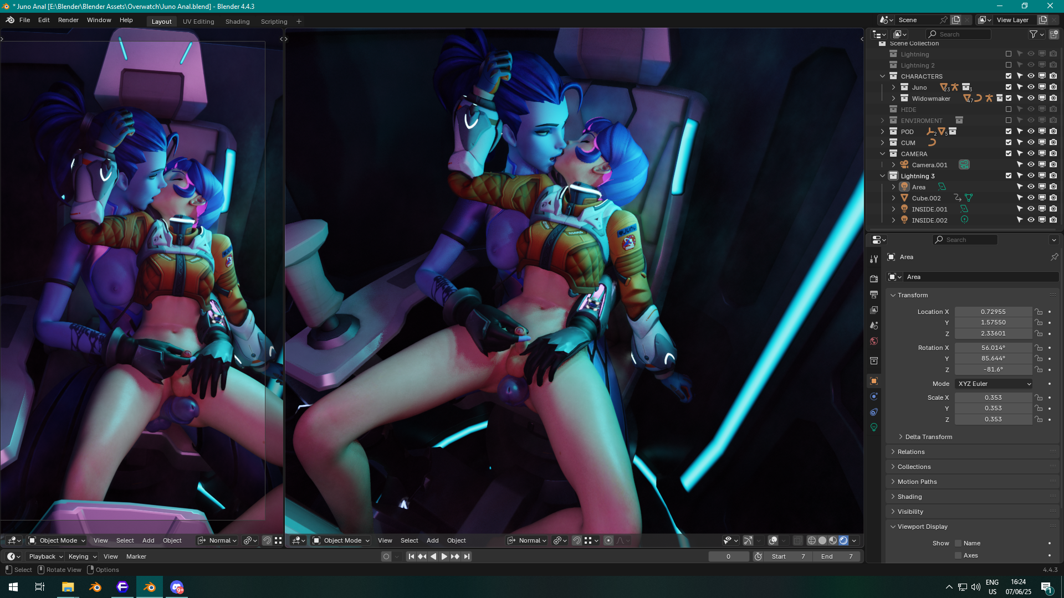Collapse the CHARACTERS collection tree
This screenshot has width=1064, height=598.
tap(883, 76)
